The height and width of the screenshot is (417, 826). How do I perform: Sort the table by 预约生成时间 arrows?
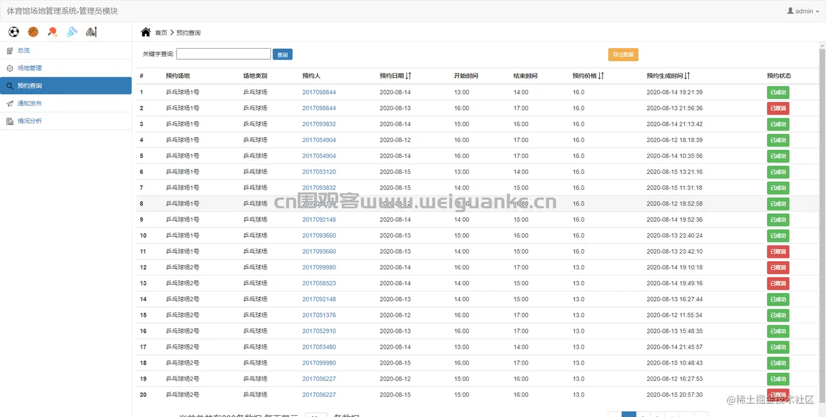(x=687, y=76)
